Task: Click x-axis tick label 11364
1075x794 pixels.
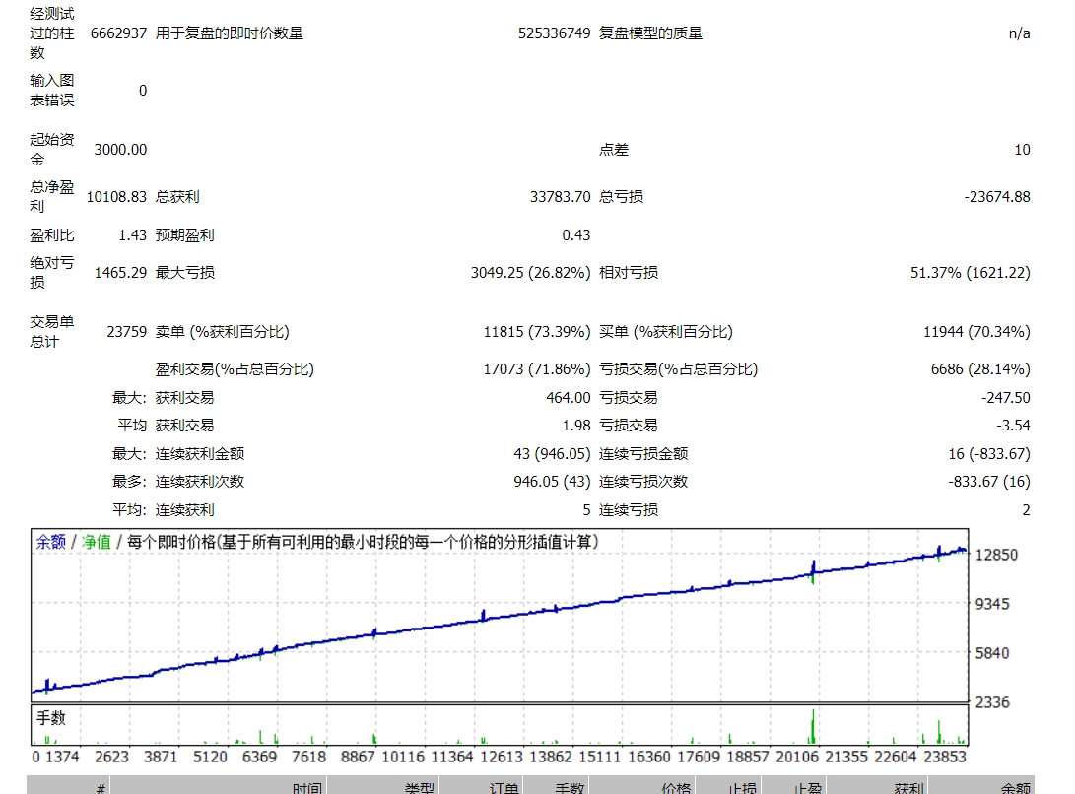Action: pos(452,757)
